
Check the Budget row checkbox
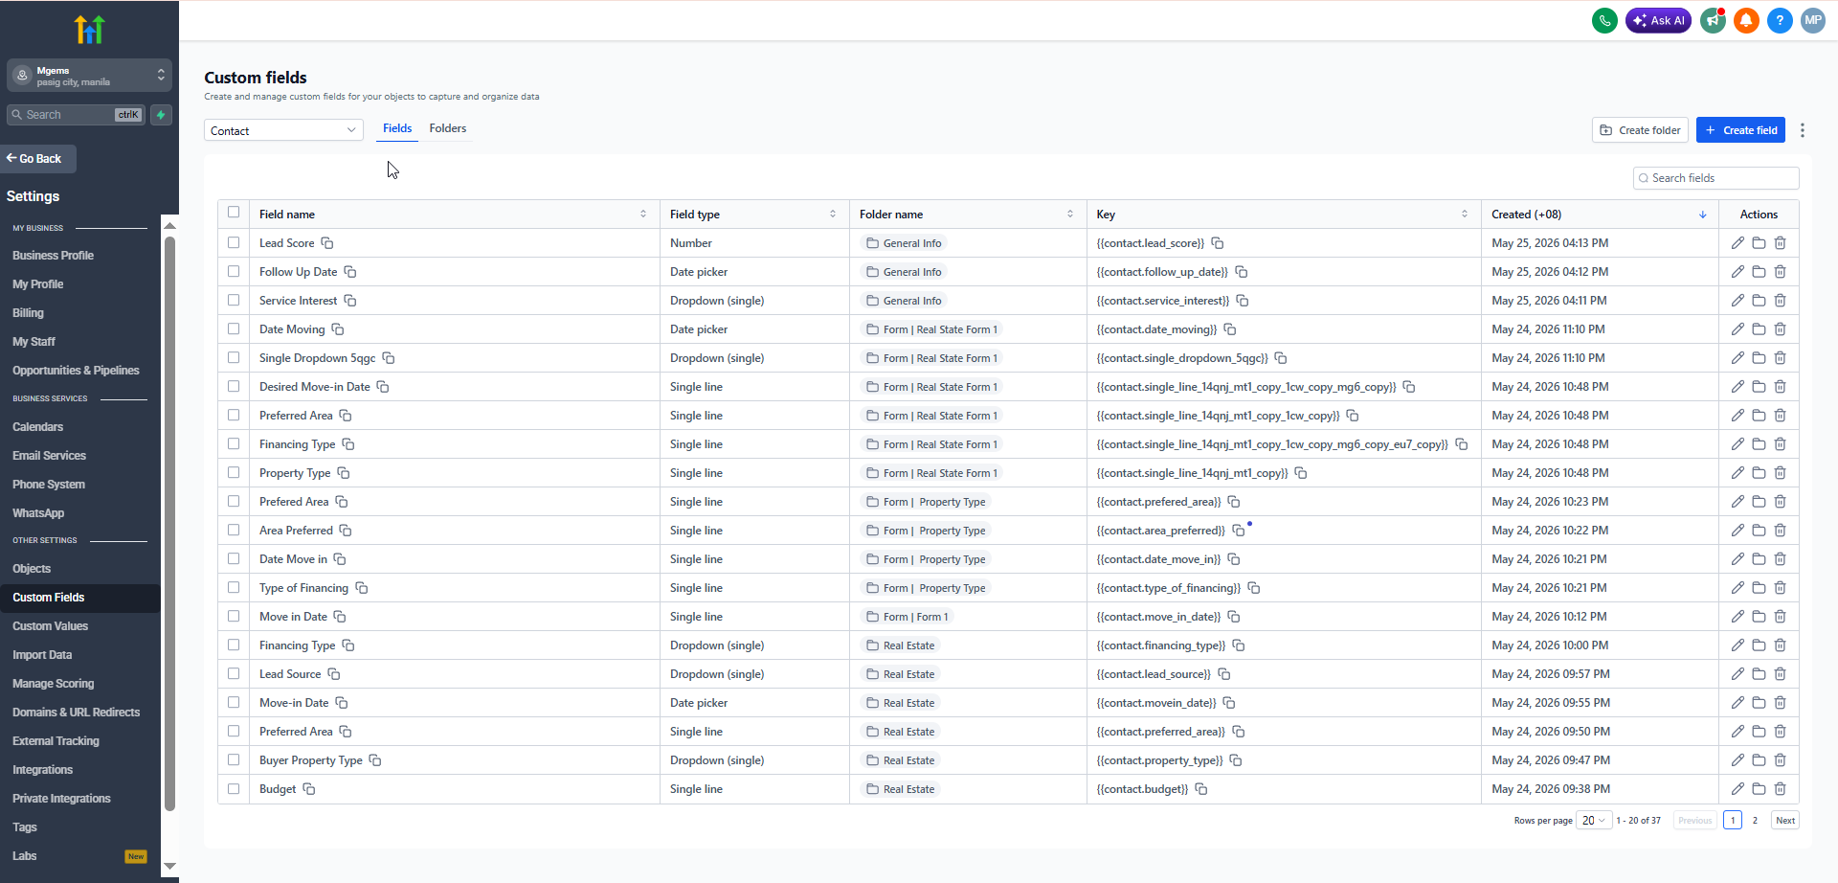tap(234, 789)
